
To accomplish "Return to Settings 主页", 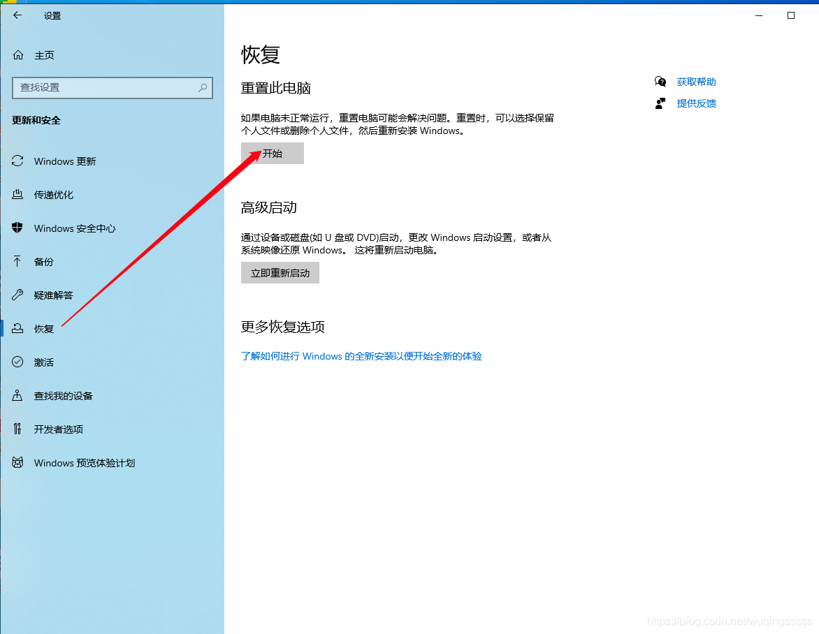I will [x=43, y=54].
